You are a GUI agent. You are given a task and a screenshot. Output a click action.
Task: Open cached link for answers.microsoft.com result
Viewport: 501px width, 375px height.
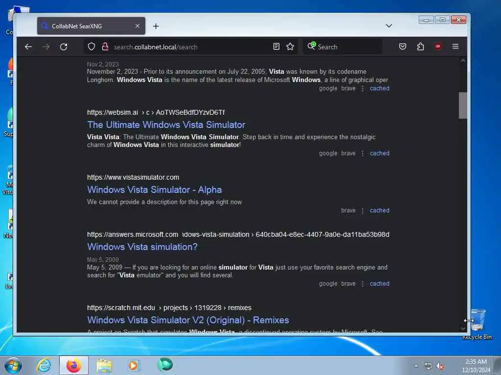tap(380, 284)
